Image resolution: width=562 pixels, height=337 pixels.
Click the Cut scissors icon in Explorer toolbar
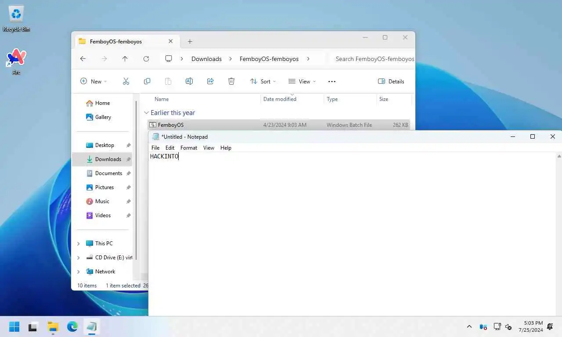click(126, 81)
